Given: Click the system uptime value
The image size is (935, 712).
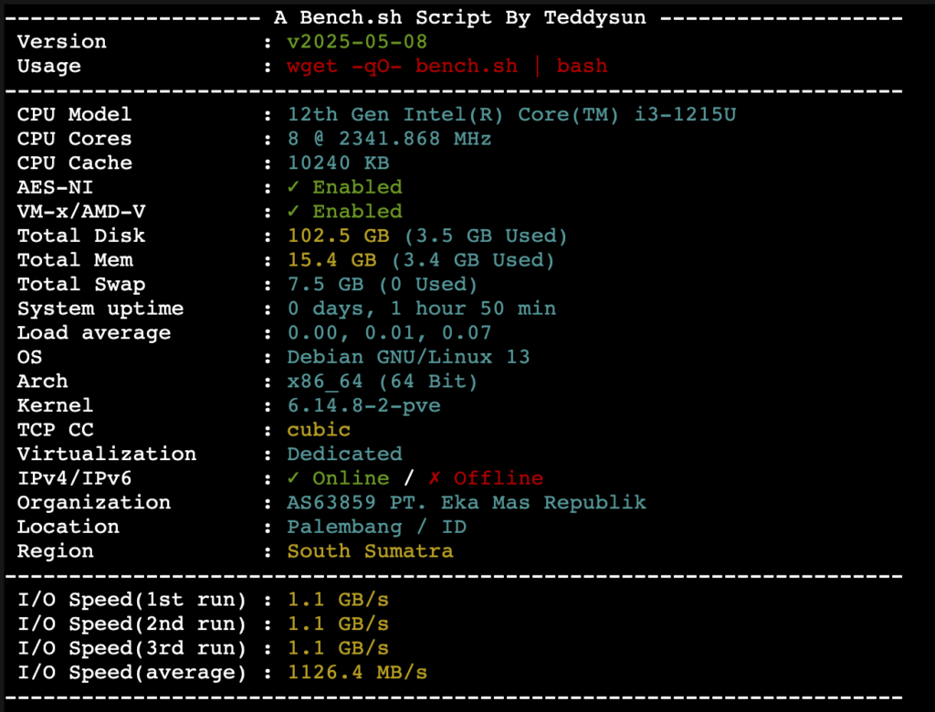Looking at the screenshot, I should click(x=421, y=309).
